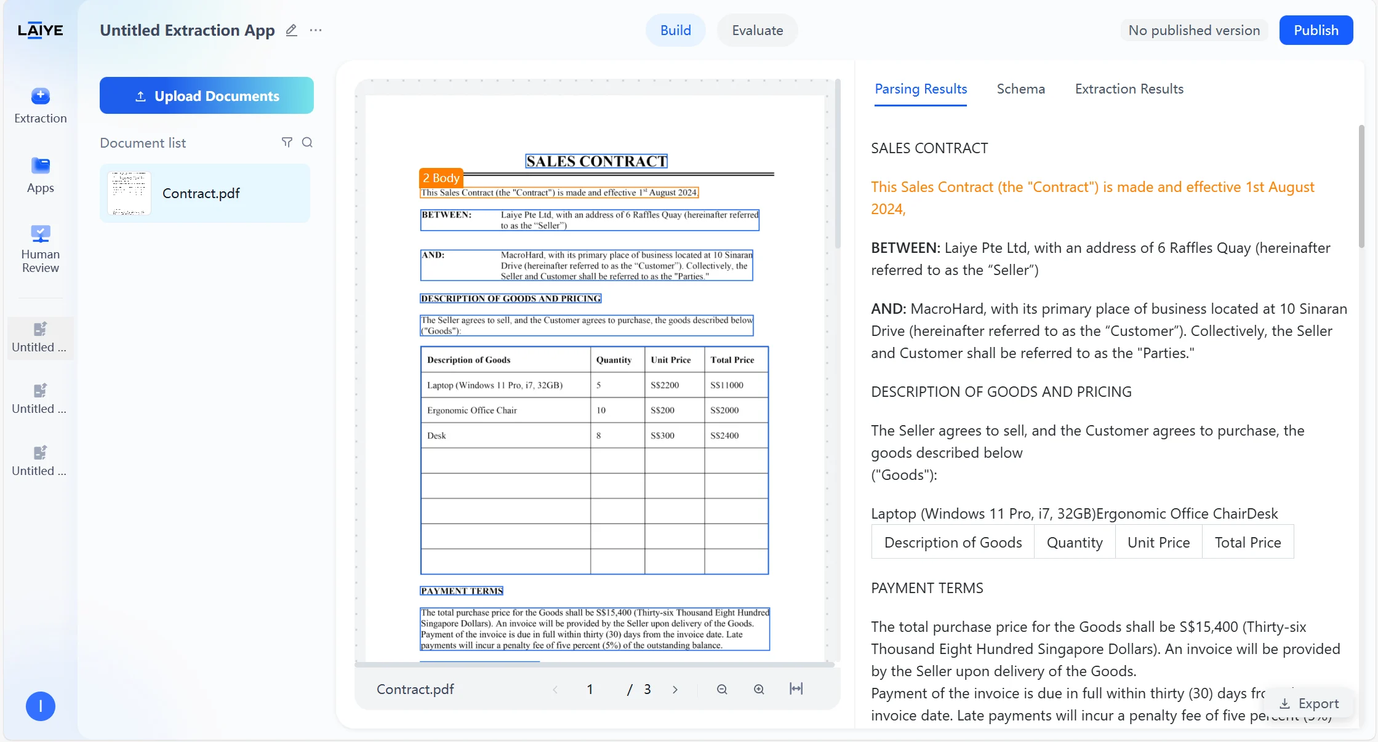This screenshot has height=742, width=1378.
Task: Click the Contract.pdf filename in footer
Action: pyautogui.click(x=415, y=690)
